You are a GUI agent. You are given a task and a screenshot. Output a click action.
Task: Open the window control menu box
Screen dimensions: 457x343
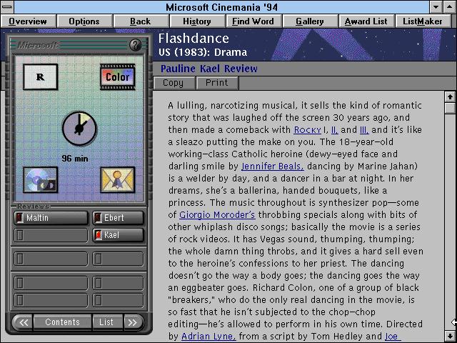(6, 7)
